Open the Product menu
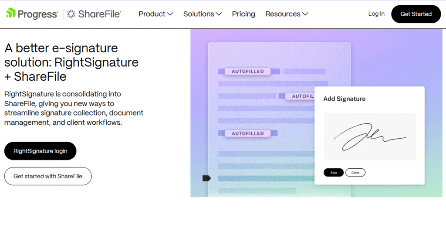Screen dimensions: 446x242 [155, 14]
